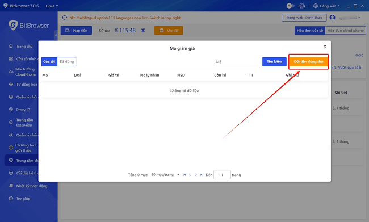This screenshot has width=369, height=222.
Task: Click the Cửa sổ trình grid icon
Action: point(11,59)
